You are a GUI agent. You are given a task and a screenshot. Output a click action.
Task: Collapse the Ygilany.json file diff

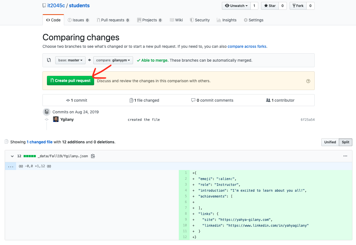[12, 156]
